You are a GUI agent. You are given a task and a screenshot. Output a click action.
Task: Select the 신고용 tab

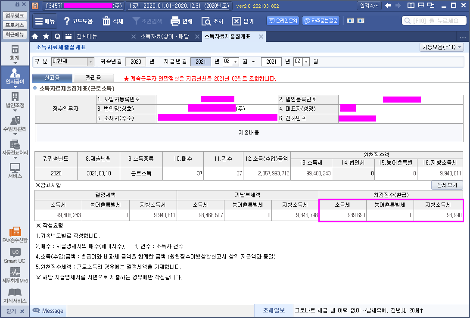52,78
